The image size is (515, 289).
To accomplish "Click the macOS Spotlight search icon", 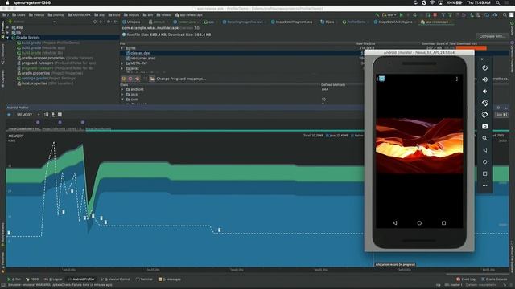I will click(x=498, y=2).
